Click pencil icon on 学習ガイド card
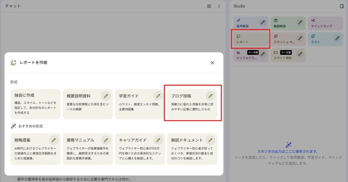 click(158, 96)
